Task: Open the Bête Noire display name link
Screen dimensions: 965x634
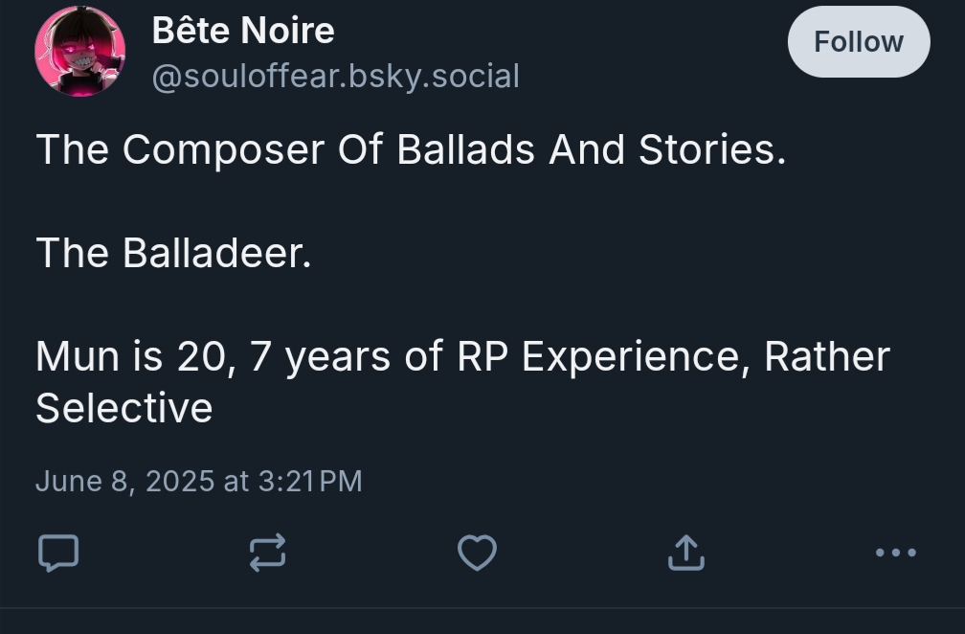Action: 243,31
